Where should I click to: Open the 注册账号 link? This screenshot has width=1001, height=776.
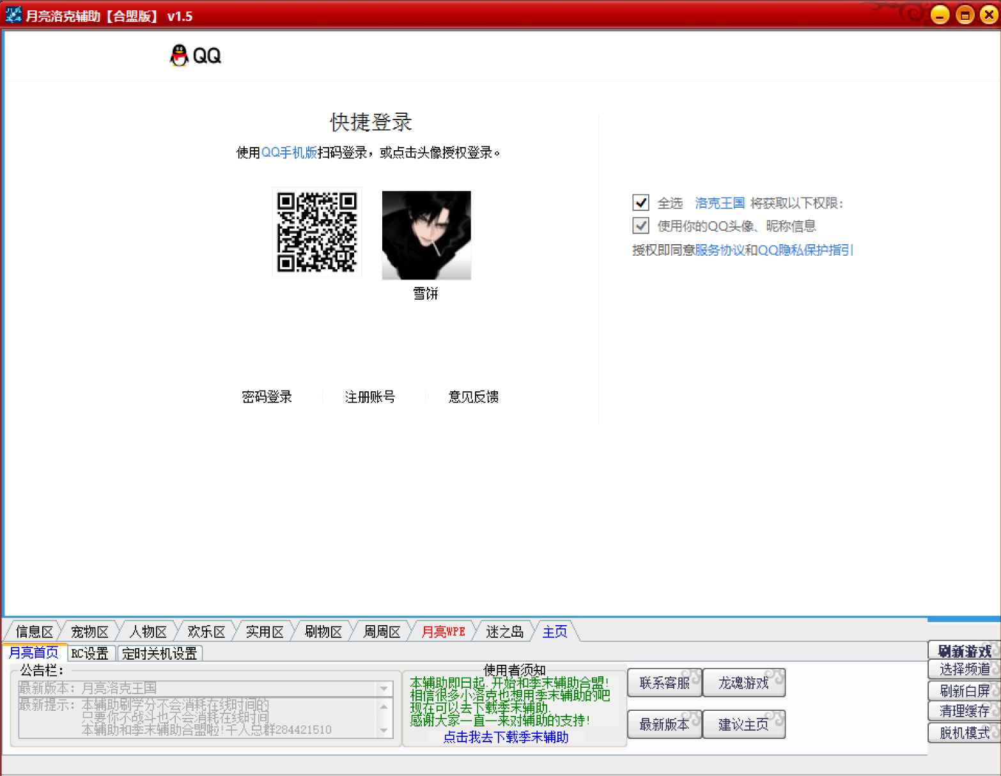(370, 396)
